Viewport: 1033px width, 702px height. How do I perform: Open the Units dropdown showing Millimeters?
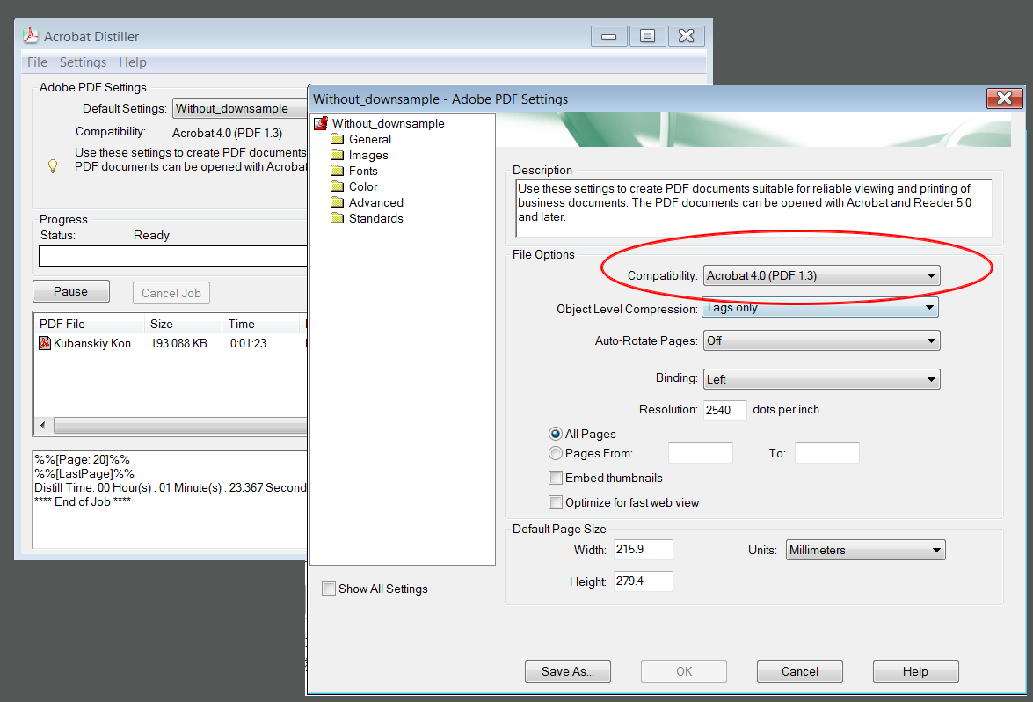click(x=866, y=550)
